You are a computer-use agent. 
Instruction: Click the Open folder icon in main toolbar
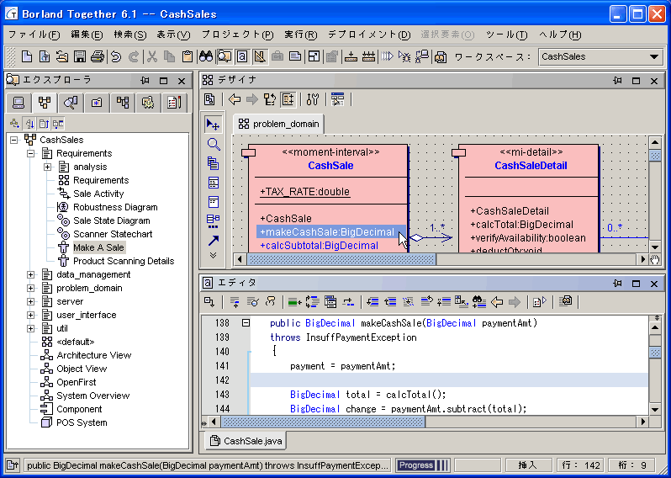tap(62, 56)
